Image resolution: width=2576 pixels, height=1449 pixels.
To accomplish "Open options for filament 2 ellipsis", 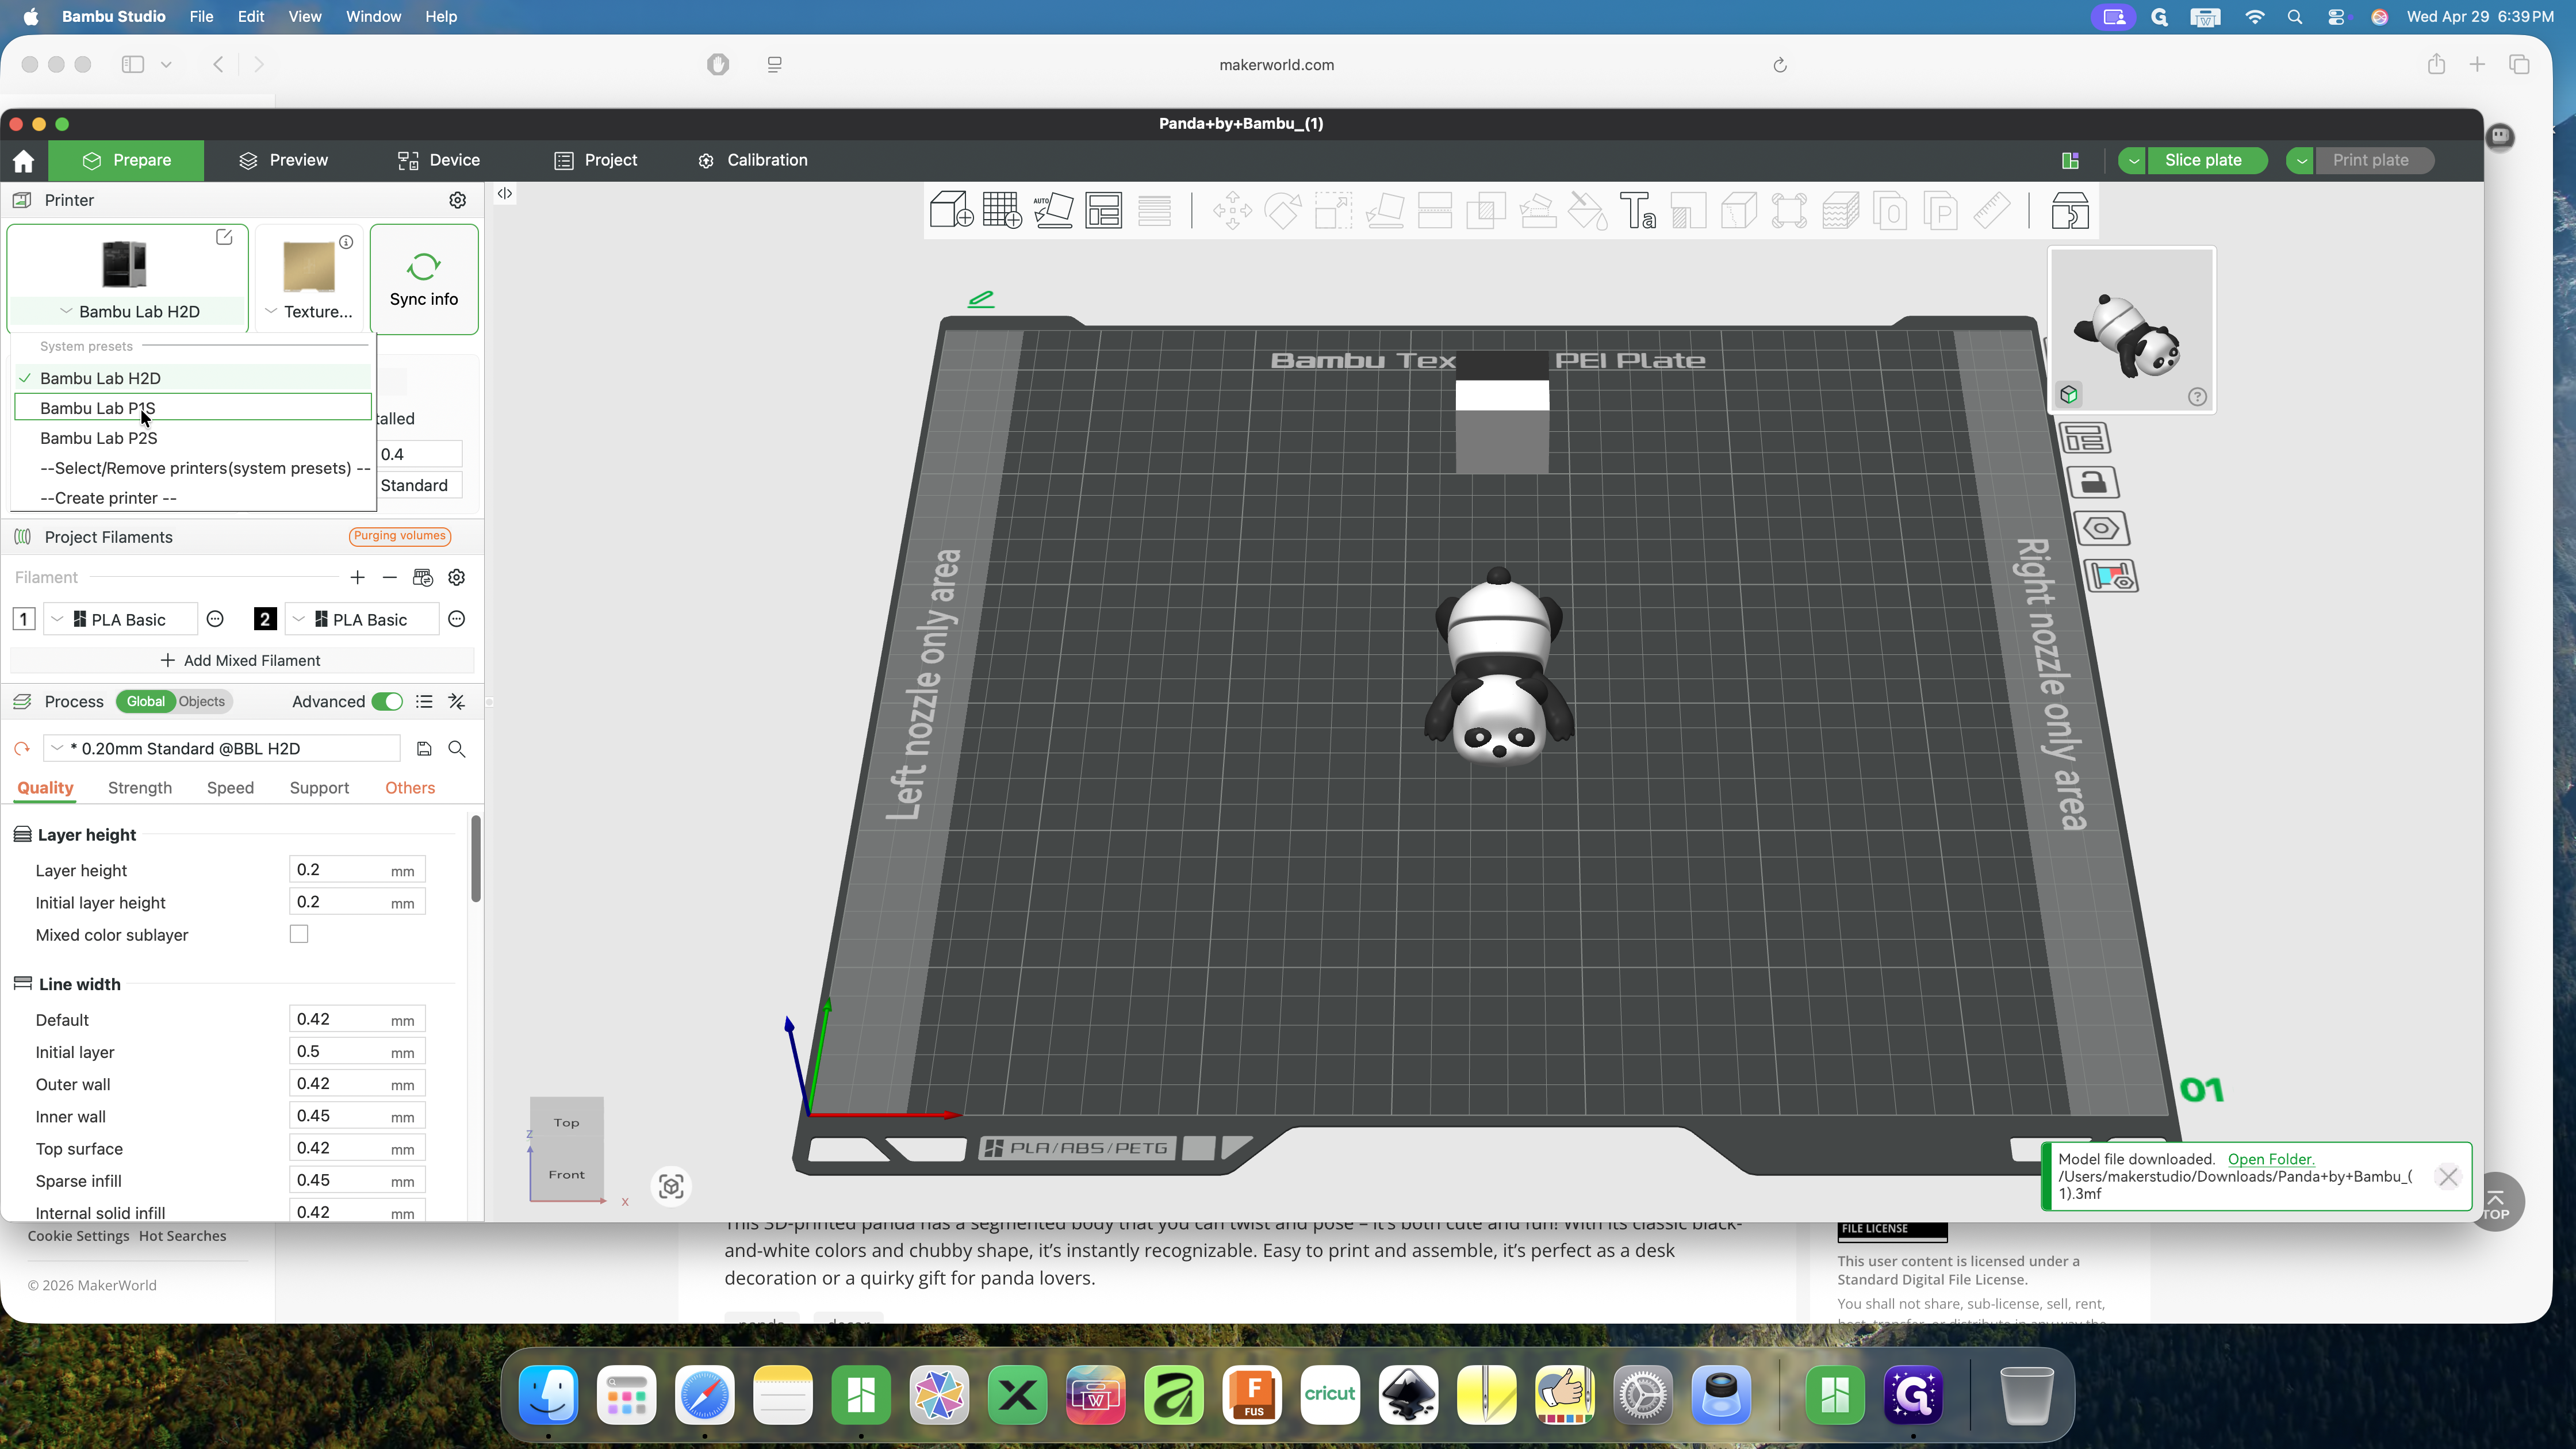I will [x=457, y=619].
